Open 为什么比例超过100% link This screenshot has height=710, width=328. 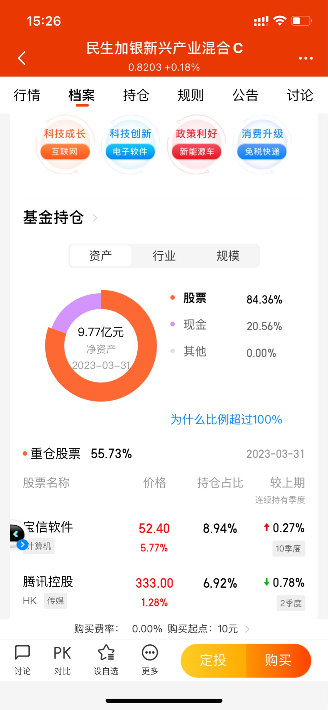[x=226, y=419]
